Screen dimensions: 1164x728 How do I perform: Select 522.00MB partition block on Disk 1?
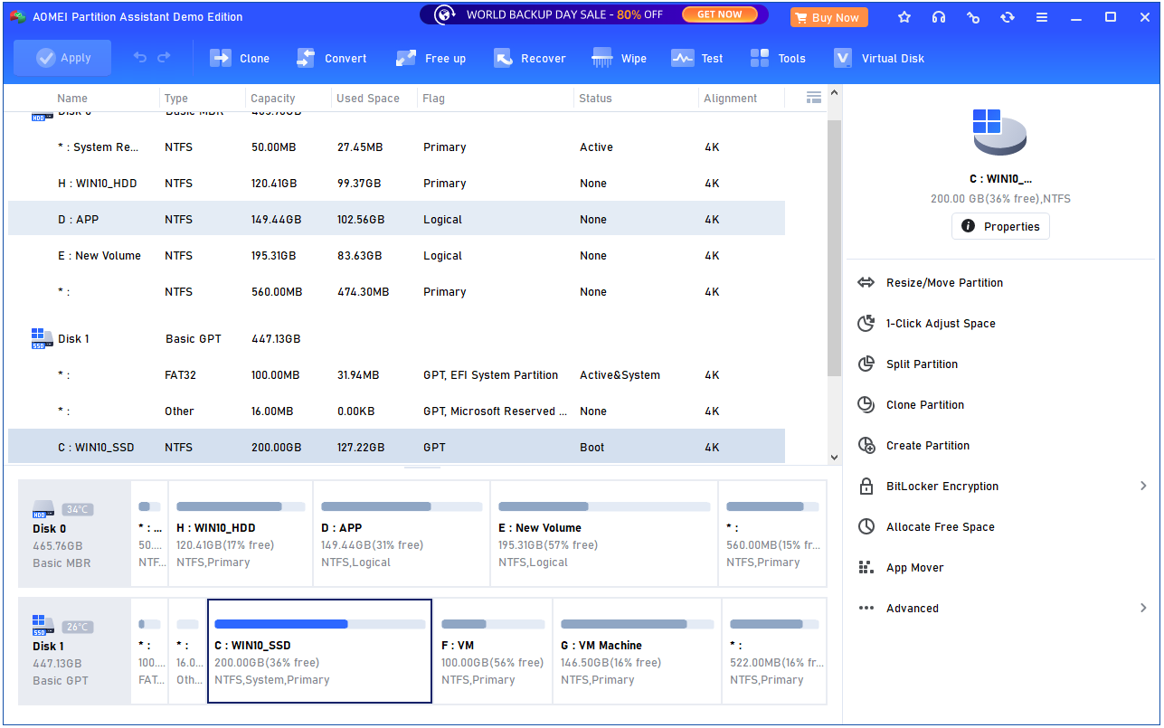pos(774,651)
